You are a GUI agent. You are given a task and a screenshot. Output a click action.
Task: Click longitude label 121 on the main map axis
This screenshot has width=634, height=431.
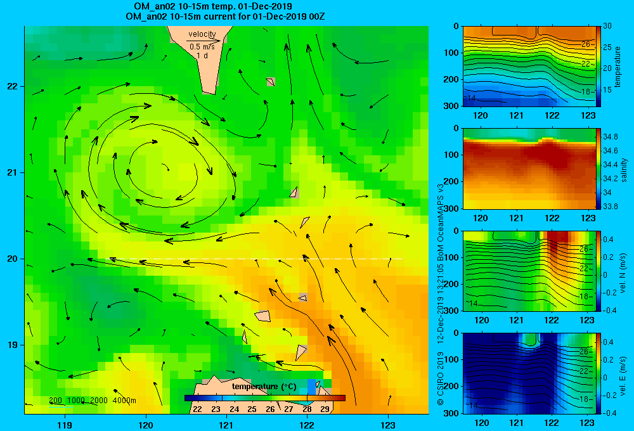(x=226, y=425)
